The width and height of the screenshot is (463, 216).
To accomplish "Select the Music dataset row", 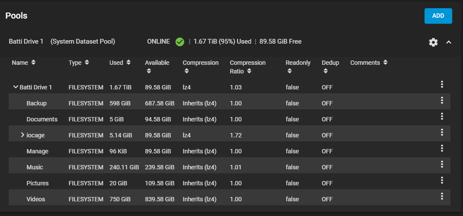I will coord(230,167).
